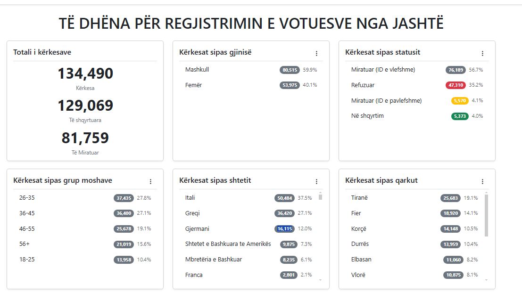The image size is (522, 293).
Task: Click the scrollbar thumb in the qarkut list
Action: coord(486,215)
